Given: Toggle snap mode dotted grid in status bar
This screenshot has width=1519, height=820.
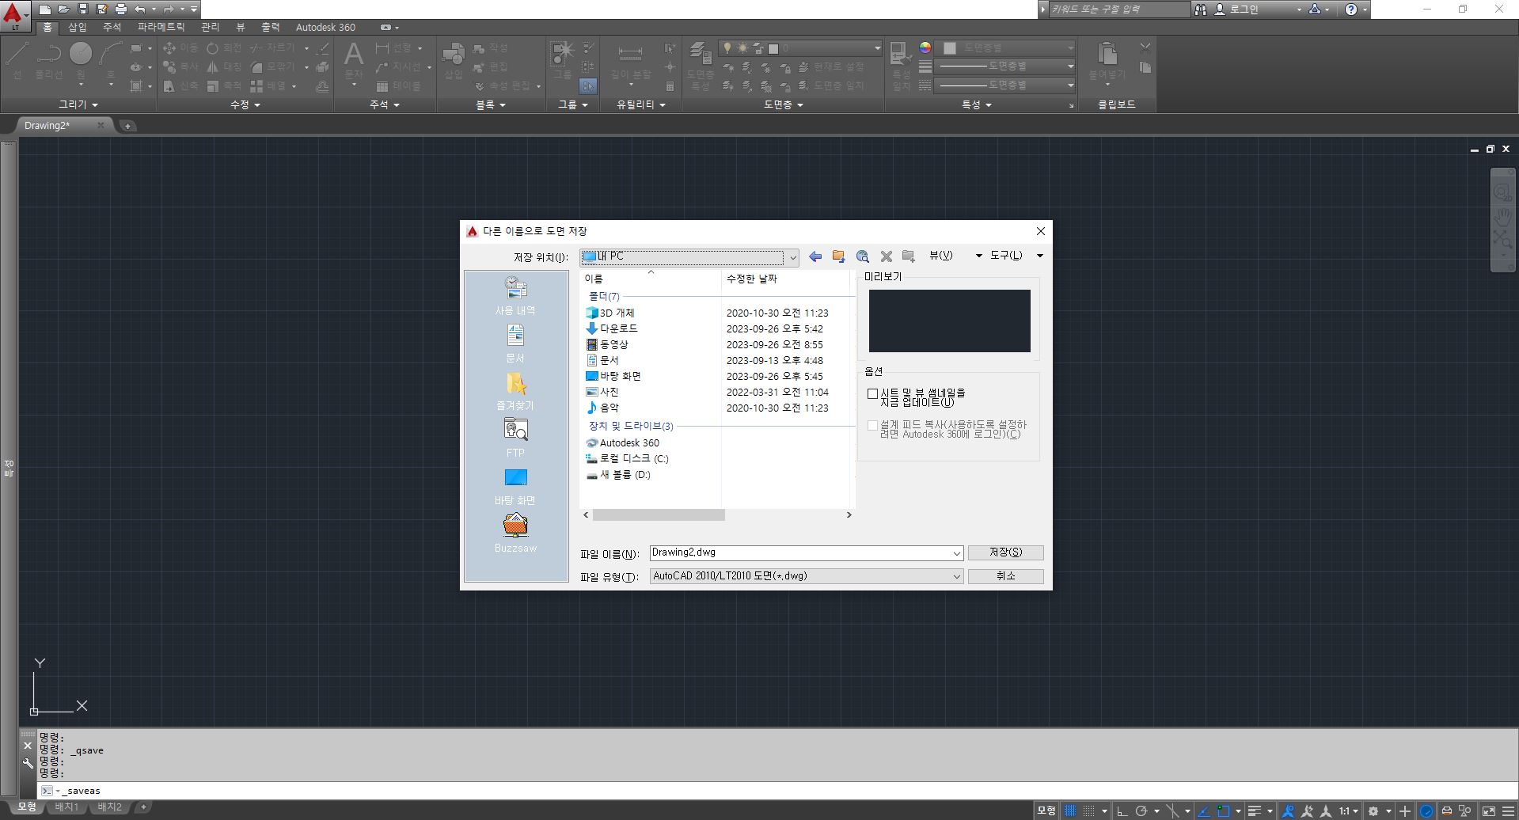Looking at the screenshot, I should click(1089, 811).
